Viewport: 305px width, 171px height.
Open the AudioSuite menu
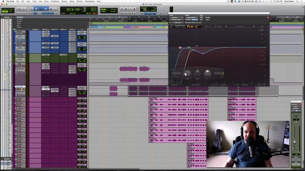(55, 1)
